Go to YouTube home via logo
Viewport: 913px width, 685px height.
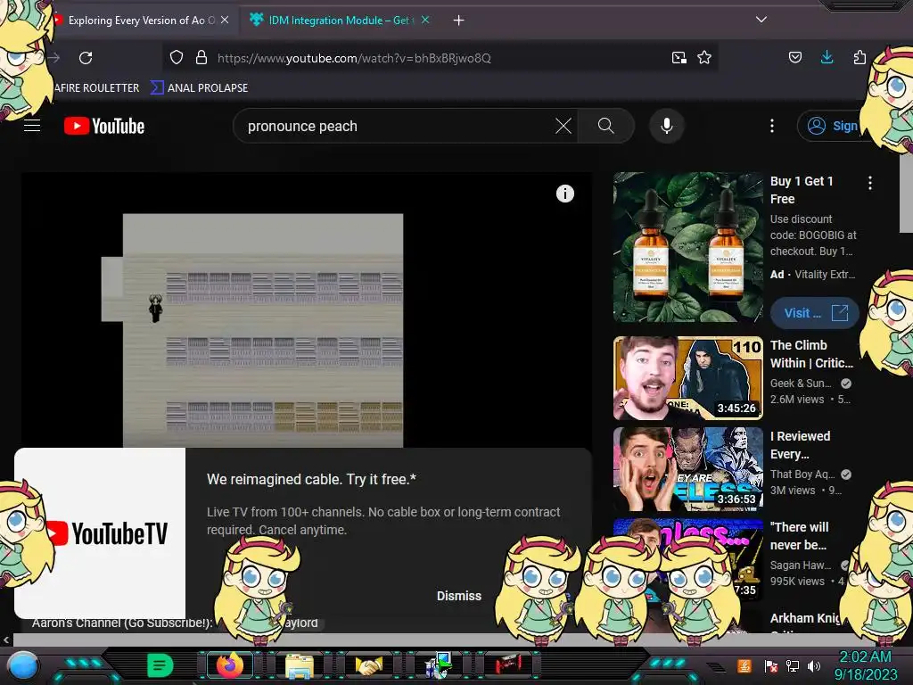click(x=104, y=126)
